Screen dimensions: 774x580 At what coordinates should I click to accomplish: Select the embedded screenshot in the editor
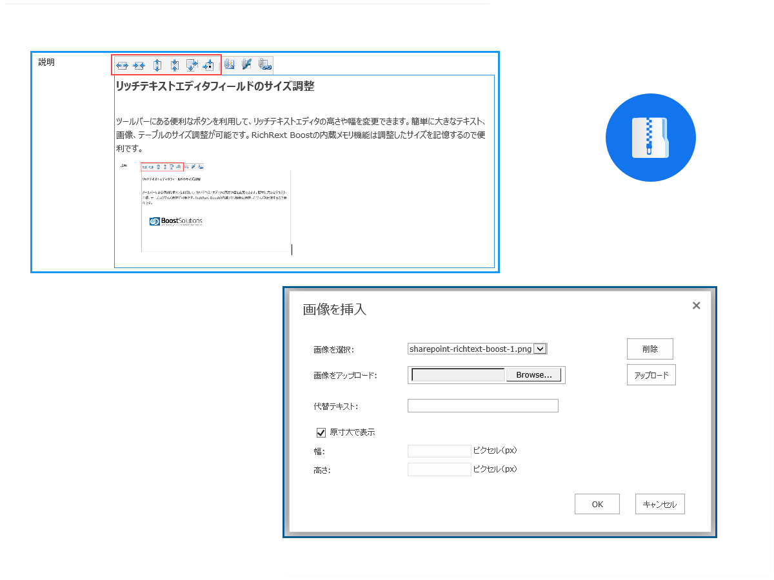point(205,207)
